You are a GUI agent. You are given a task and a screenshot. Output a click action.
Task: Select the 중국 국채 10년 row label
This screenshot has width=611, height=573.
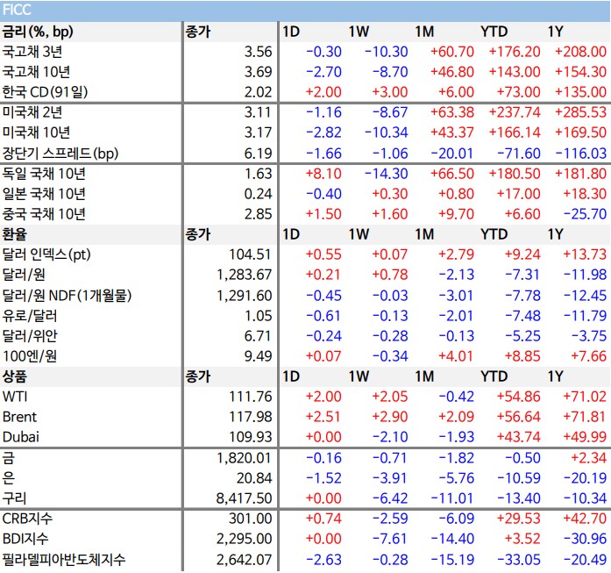pos(44,214)
